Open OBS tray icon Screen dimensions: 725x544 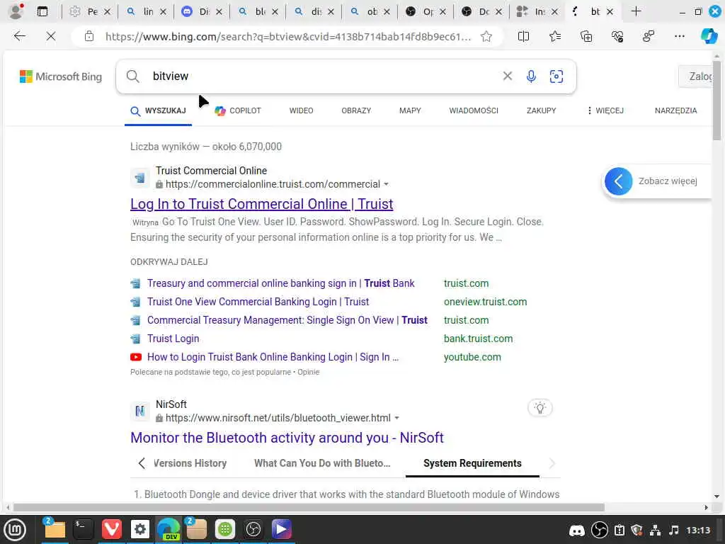click(x=599, y=530)
